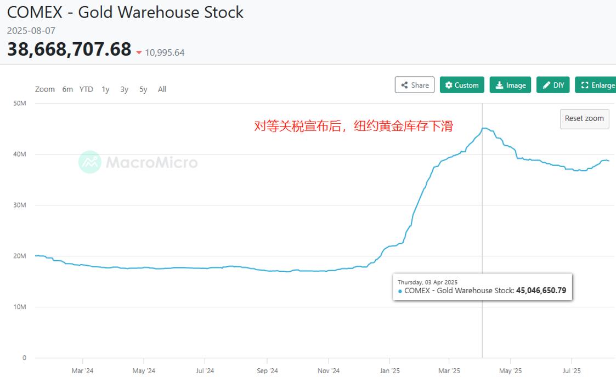Viewport: 616px width, 377px height.
Task: Click the red down-change arrow indicator
Action: tap(139, 53)
